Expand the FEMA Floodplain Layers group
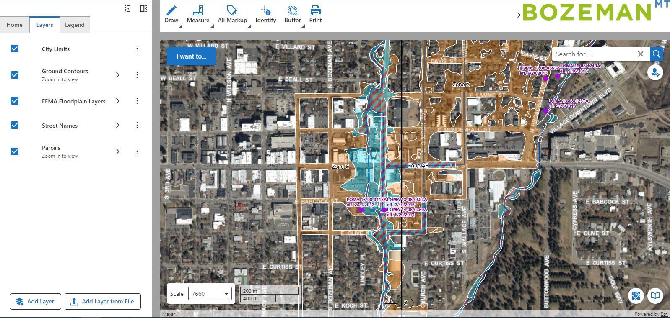The height and width of the screenshot is (318, 670). [118, 101]
